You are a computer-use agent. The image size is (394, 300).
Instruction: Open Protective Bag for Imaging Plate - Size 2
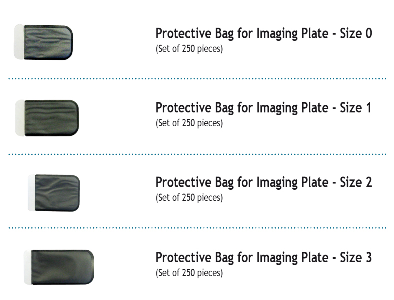(264, 182)
